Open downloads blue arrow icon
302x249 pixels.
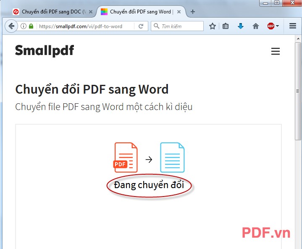pyautogui.click(x=241, y=26)
